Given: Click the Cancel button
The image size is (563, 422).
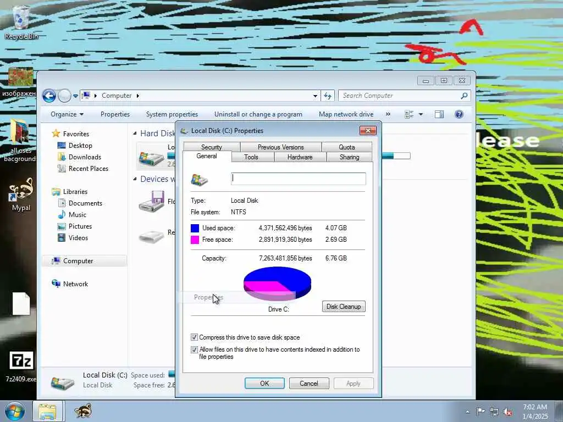Looking at the screenshot, I should pyautogui.click(x=309, y=383).
